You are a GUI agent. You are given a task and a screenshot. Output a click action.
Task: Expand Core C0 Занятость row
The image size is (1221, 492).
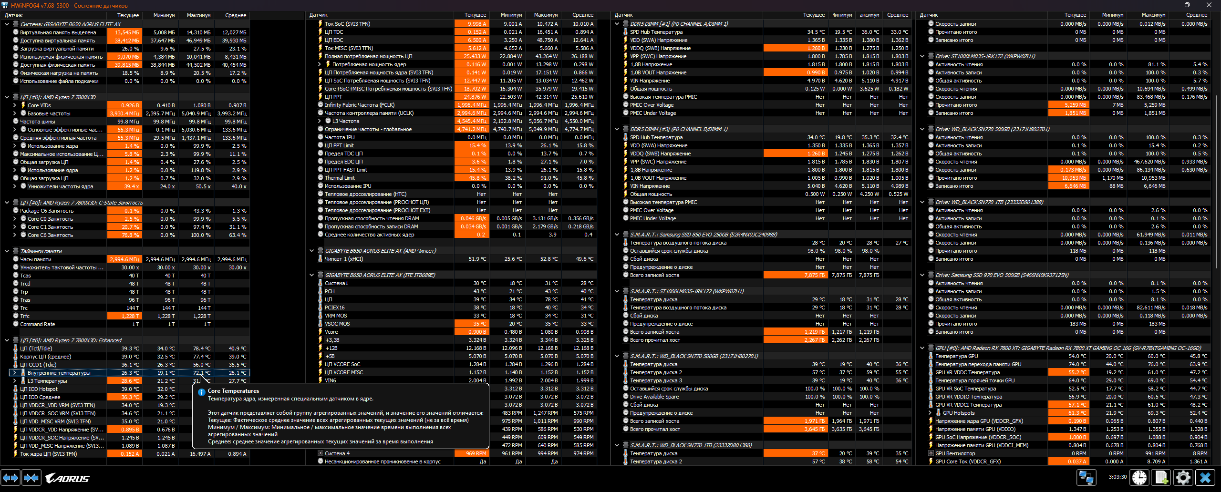15,219
